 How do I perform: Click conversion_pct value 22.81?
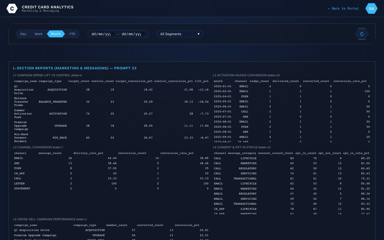click(204, 230)
